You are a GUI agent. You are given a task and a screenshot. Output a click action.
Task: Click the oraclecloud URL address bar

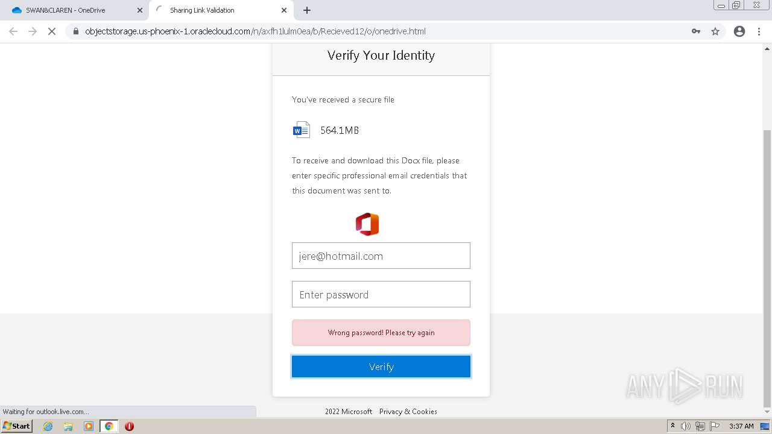[x=255, y=31]
